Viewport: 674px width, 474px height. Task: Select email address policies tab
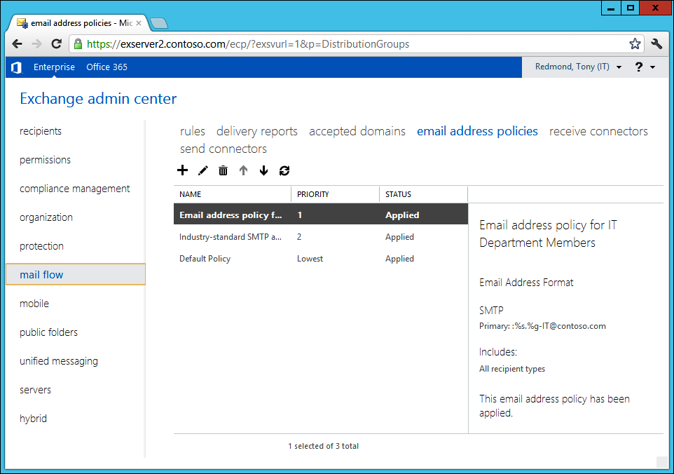(477, 131)
